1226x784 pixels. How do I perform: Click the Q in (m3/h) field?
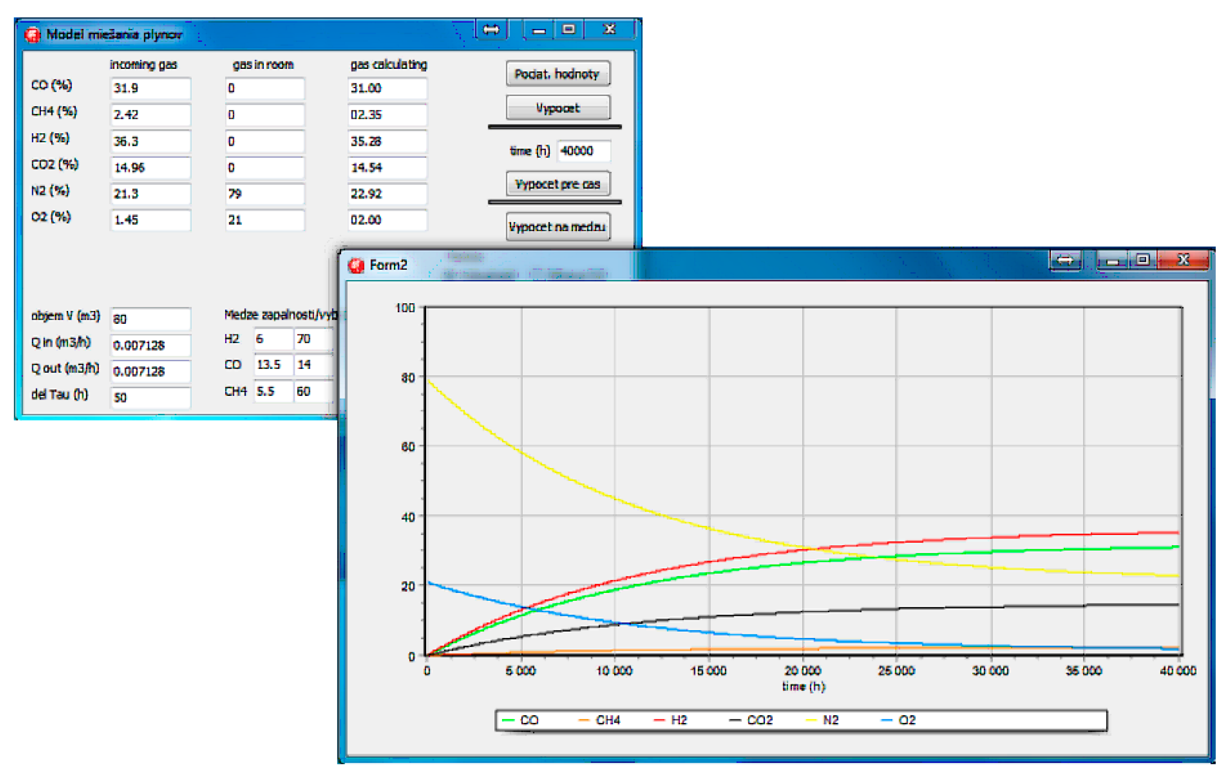[x=150, y=346]
